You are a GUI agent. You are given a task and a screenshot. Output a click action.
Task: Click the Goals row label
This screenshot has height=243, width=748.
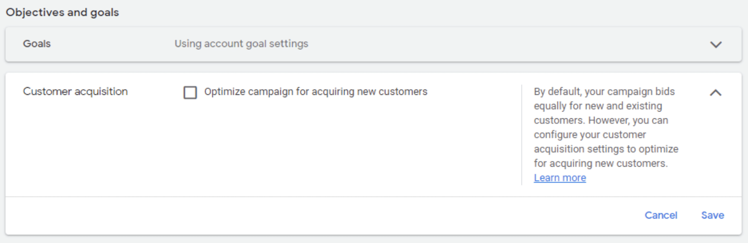[x=37, y=44]
